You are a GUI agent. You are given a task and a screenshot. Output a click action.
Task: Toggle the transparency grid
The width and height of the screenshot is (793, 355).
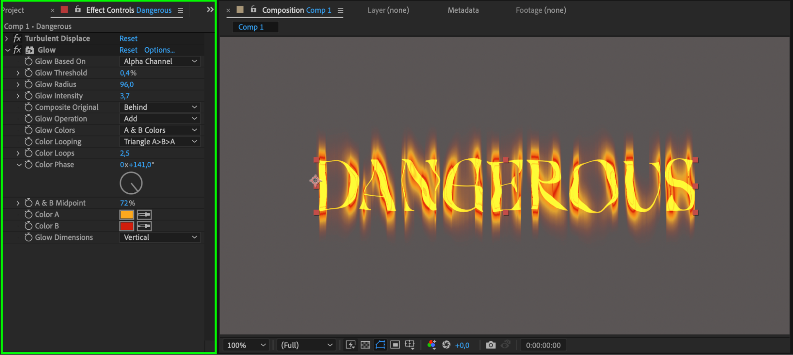pos(365,345)
